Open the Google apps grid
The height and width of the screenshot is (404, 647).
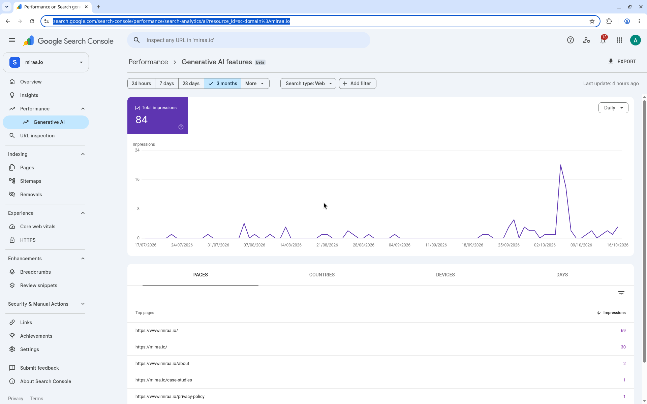[619, 40]
